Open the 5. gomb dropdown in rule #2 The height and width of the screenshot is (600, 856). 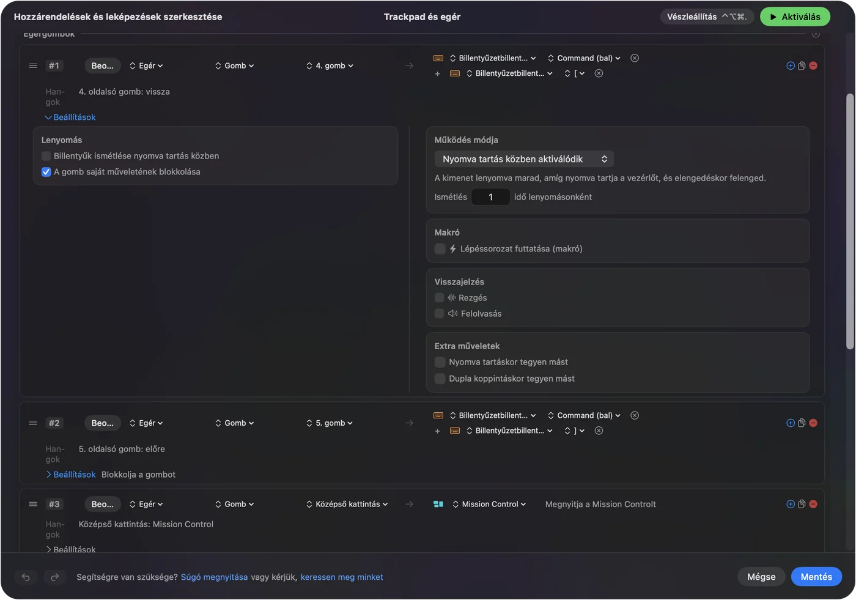[x=330, y=423]
